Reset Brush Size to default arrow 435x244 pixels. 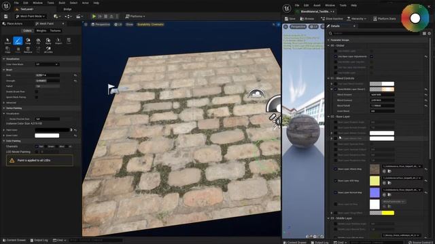(75, 75)
